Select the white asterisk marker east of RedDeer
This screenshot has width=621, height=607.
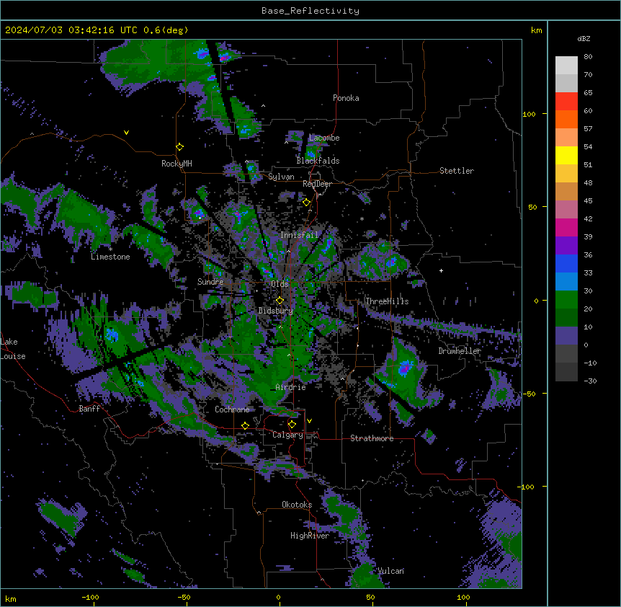tap(362, 218)
